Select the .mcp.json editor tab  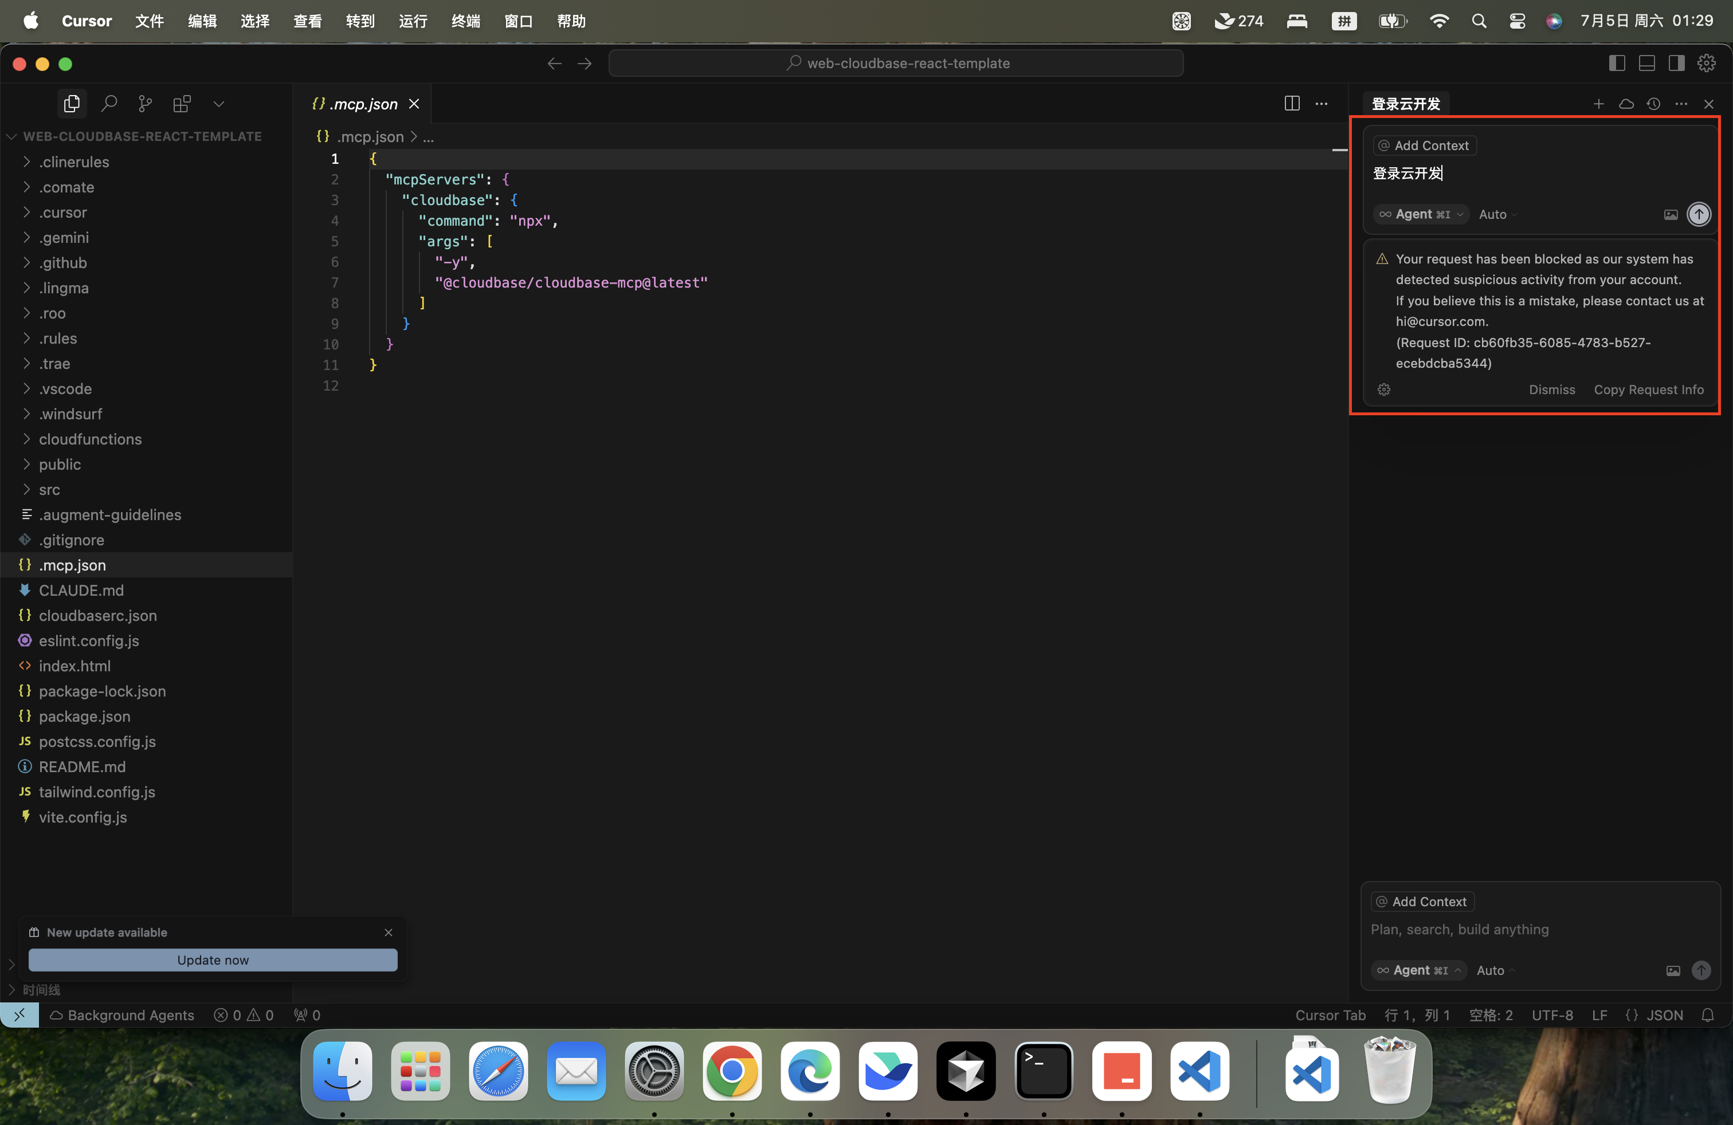click(x=362, y=104)
